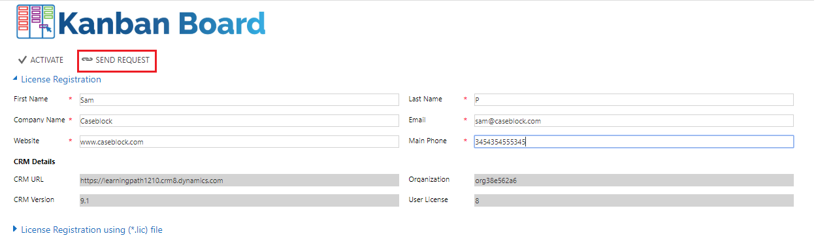Click the CRM Details heading

[34, 162]
